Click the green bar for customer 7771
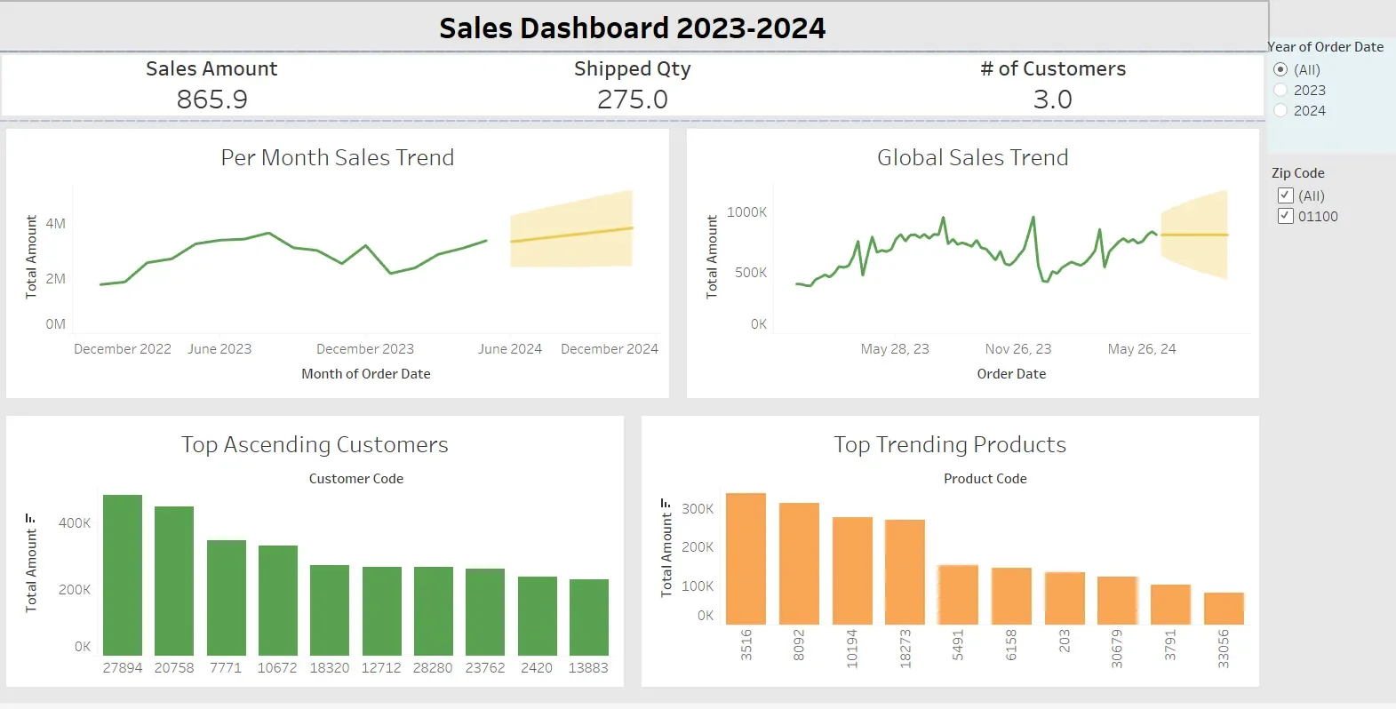The image size is (1396, 709). 227,598
